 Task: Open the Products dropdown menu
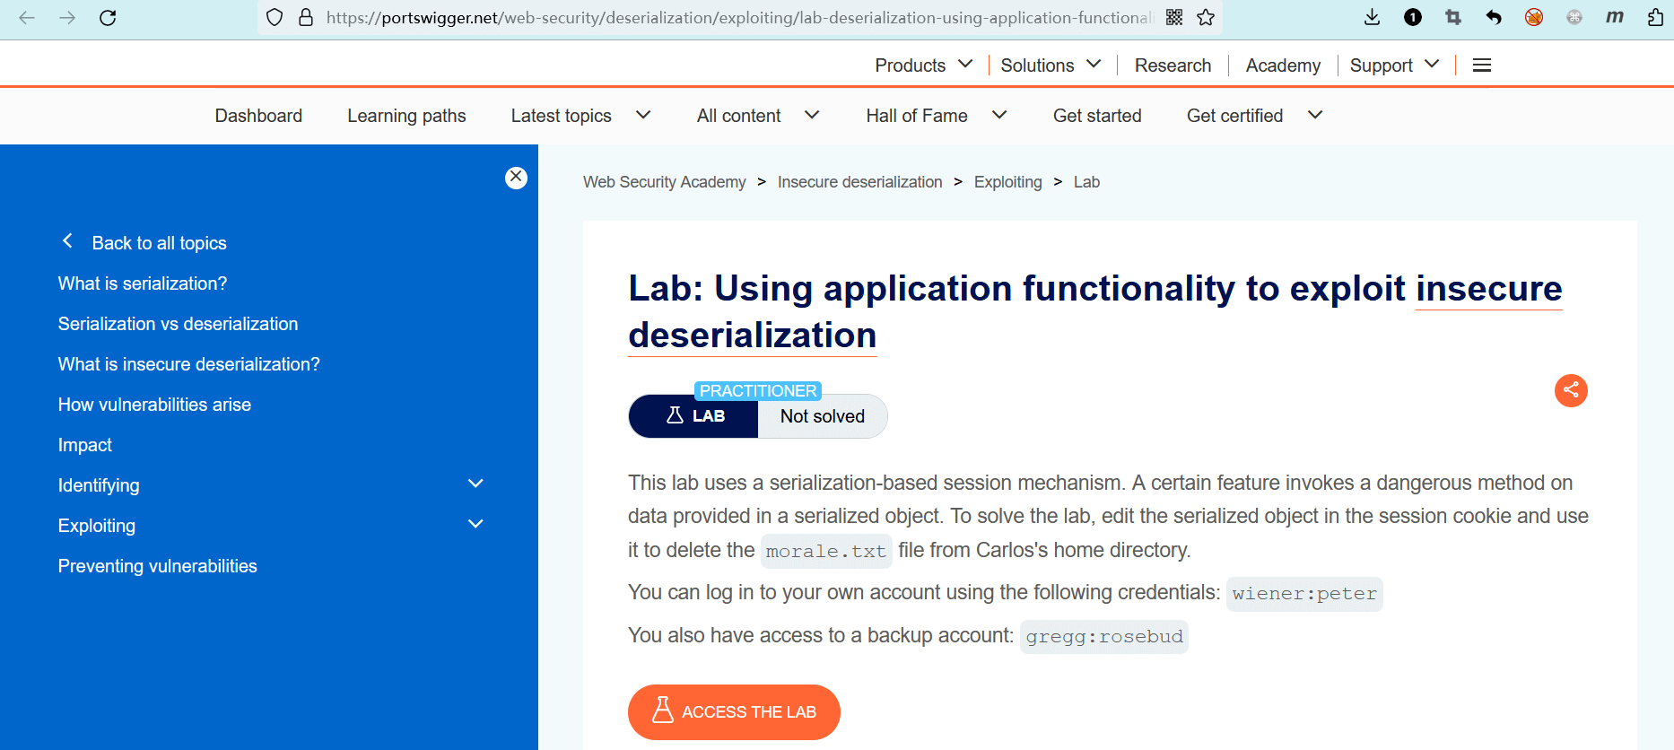click(x=923, y=65)
